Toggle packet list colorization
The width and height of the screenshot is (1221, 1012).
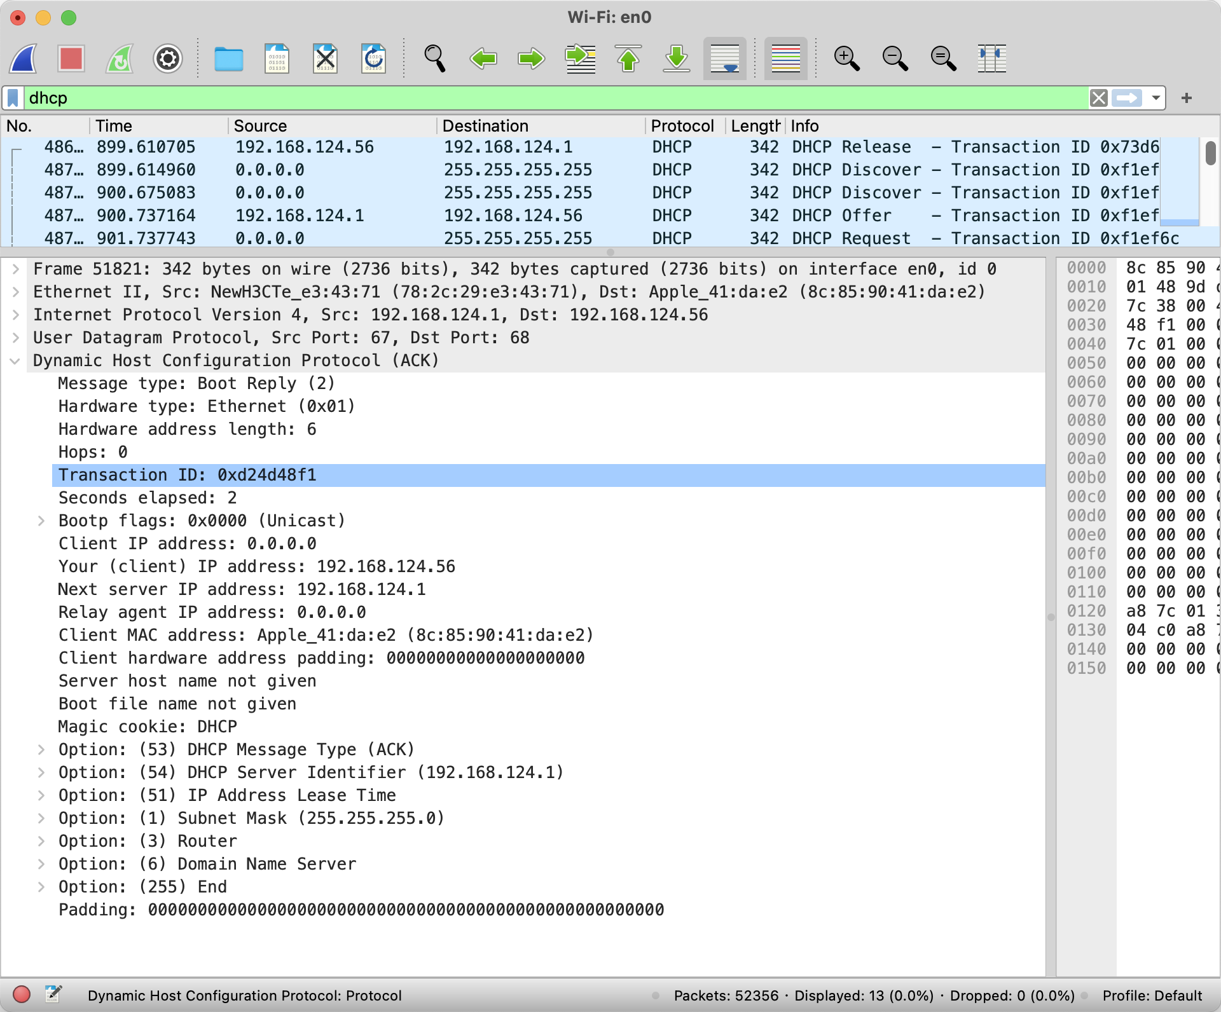786,58
